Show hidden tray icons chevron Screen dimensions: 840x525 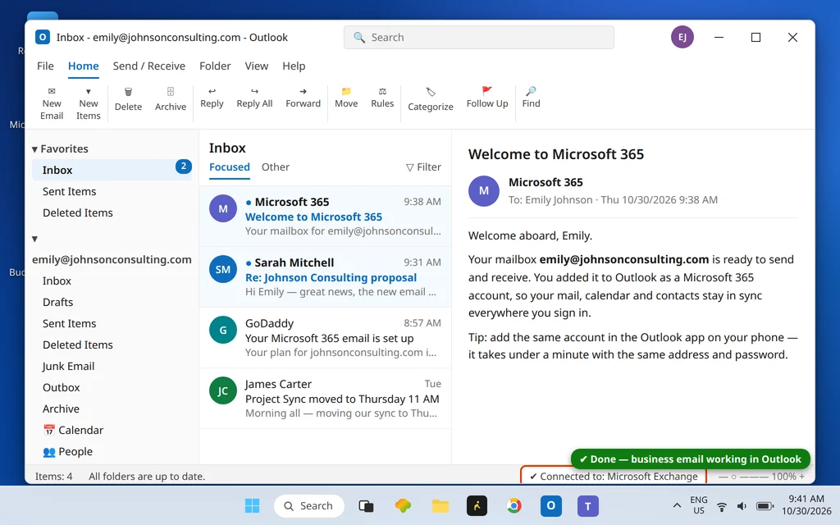tap(677, 505)
